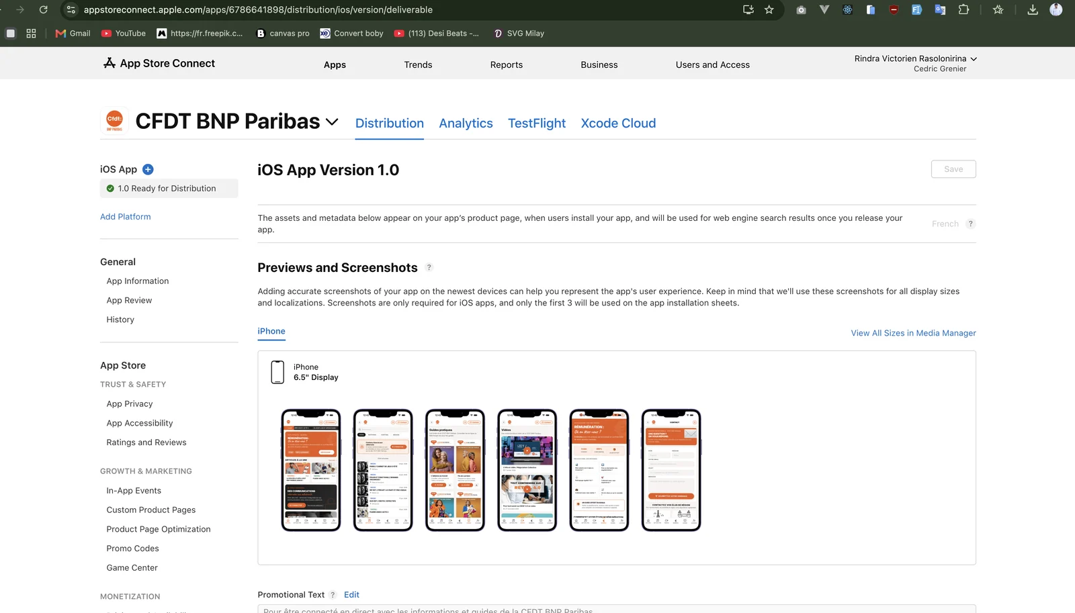Open Ratings and Reviews in sidebar

click(x=146, y=442)
